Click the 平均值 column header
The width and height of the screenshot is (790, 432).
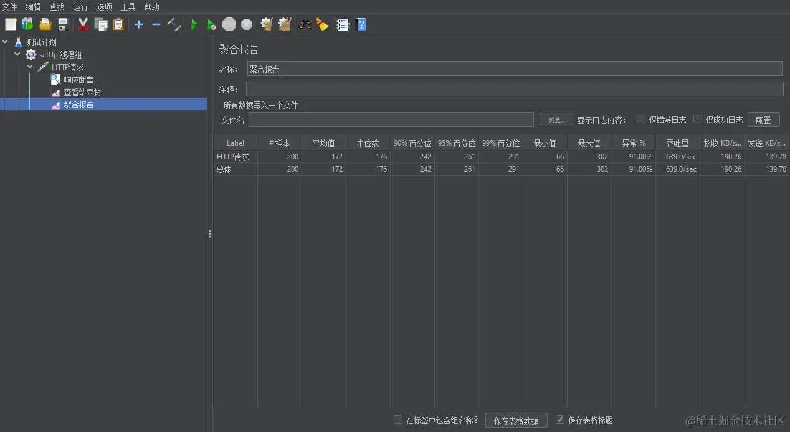tap(324, 143)
